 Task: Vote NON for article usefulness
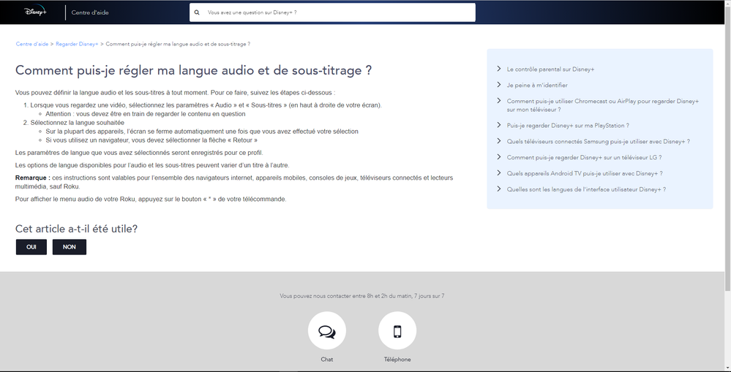click(70, 247)
